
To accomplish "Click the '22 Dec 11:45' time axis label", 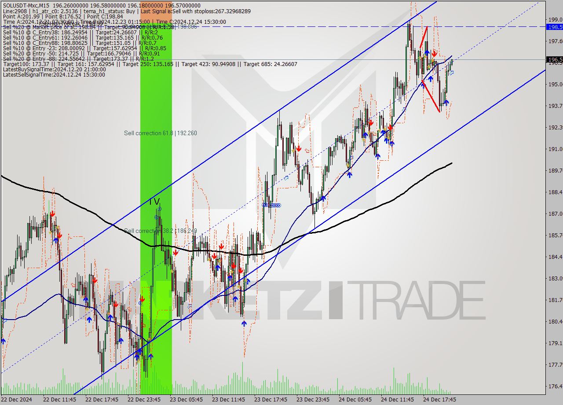I will pos(59,400).
